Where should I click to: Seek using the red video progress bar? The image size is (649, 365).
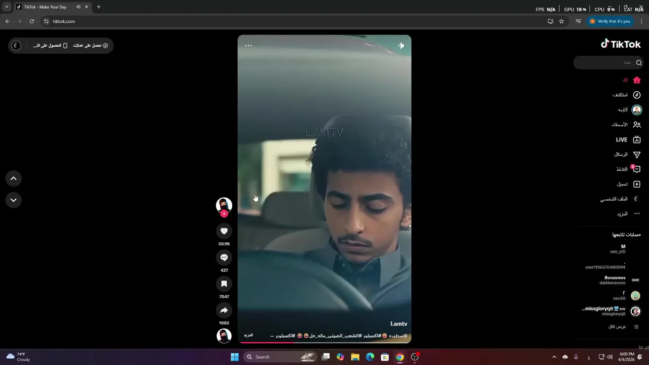(324, 342)
